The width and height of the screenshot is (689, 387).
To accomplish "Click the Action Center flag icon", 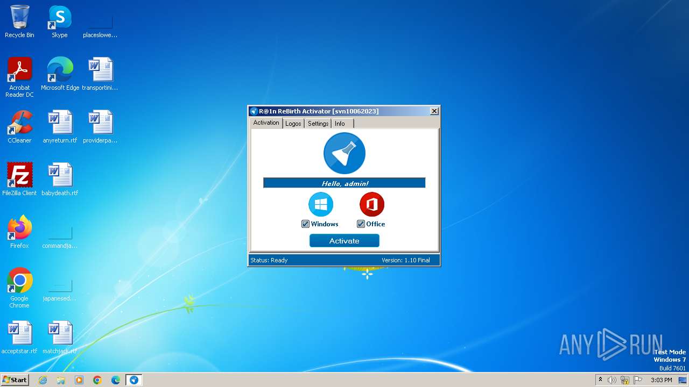I will (638, 380).
